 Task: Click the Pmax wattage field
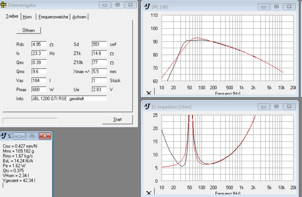pos(39,90)
